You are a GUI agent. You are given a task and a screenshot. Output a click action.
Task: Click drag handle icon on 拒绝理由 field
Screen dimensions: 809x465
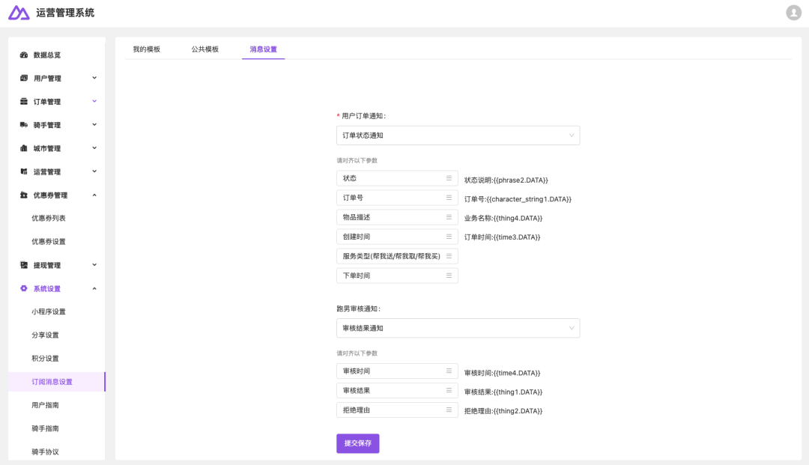click(449, 410)
